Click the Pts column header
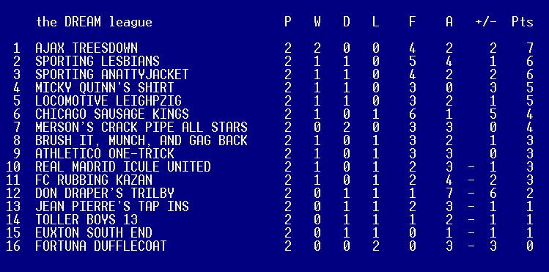 click(522, 22)
